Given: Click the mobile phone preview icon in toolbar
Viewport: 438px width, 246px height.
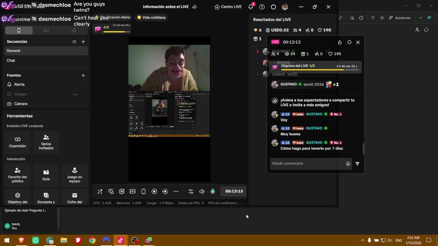Looking at the screenshot, I should [x=143, y=191].
